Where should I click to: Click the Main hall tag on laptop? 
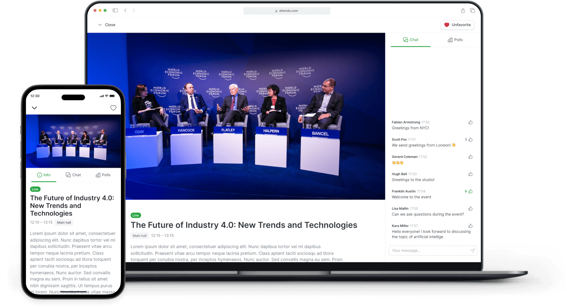(x=140, y=236)
